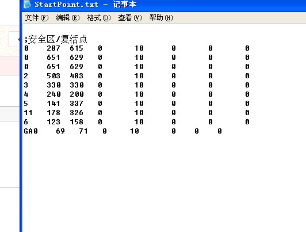Screen dimensions: 306x232
Task: Click value 240 in the row starting with 4
Action: tap(53, 94)
